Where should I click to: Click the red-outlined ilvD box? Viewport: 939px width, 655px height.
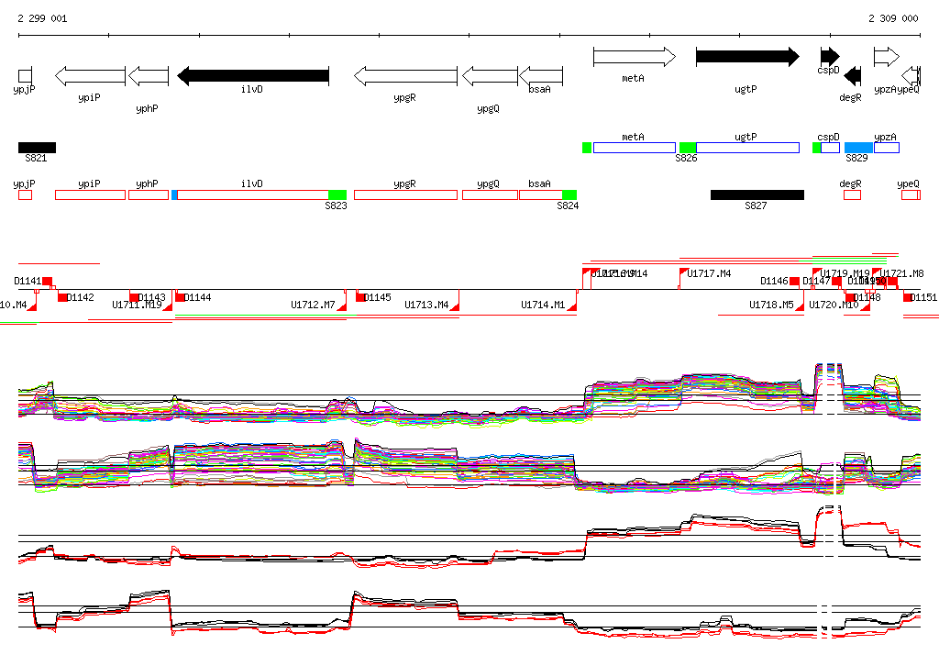(253, 194)
